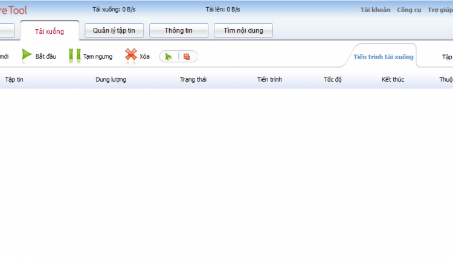Click the Tải lên: 0 B/s speed text
The image size is (453, 260).
click(223, 10)
